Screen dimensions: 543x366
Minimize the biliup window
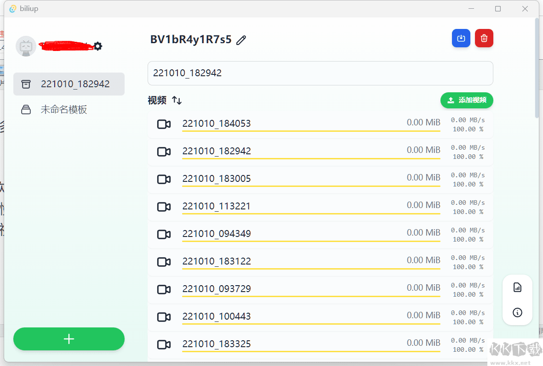pyautogui.click(x=471, y=9)
